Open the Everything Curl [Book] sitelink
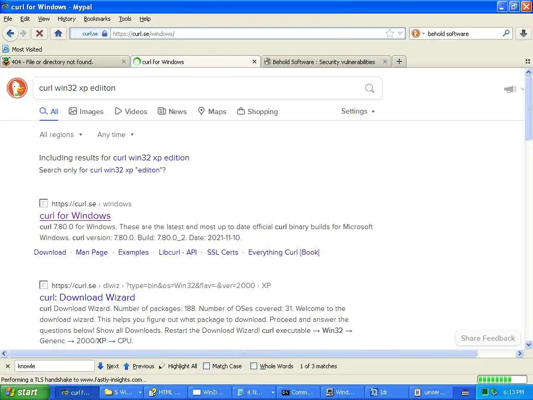Image resolution: width=533 pixels, height=400 pixels. (x=284, y=253)
